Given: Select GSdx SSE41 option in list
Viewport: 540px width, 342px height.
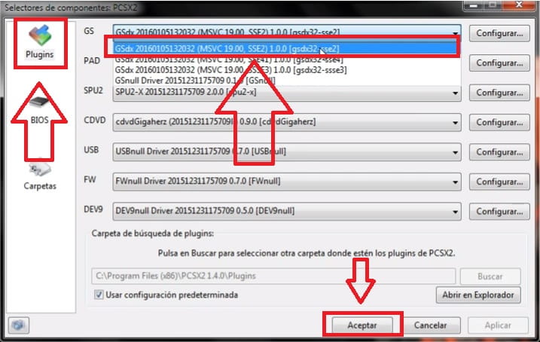Looking at the screenshot, I should [288, 60].
